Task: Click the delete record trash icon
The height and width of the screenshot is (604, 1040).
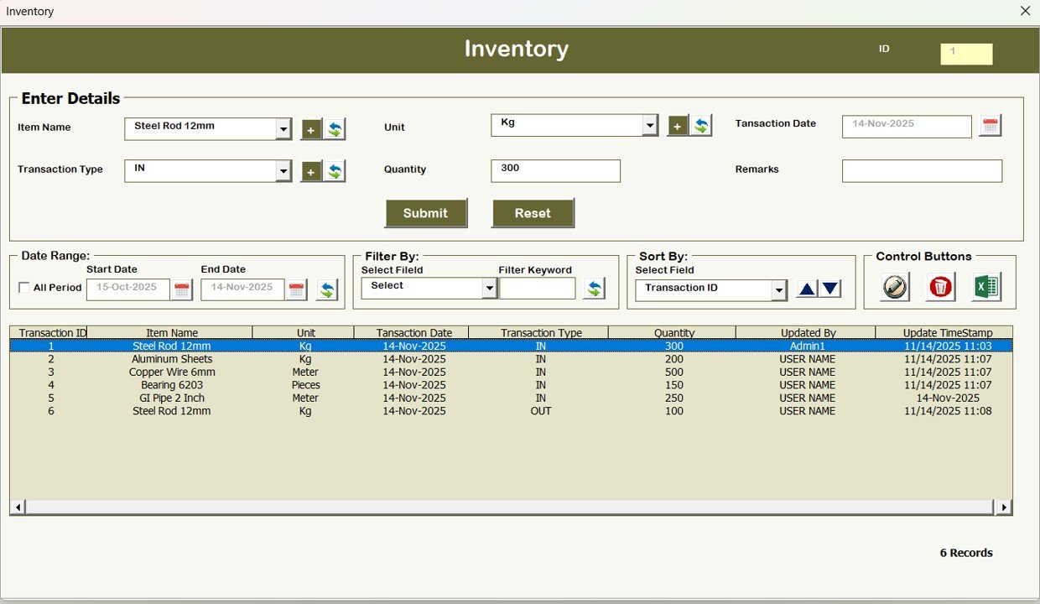Action: 939,287
